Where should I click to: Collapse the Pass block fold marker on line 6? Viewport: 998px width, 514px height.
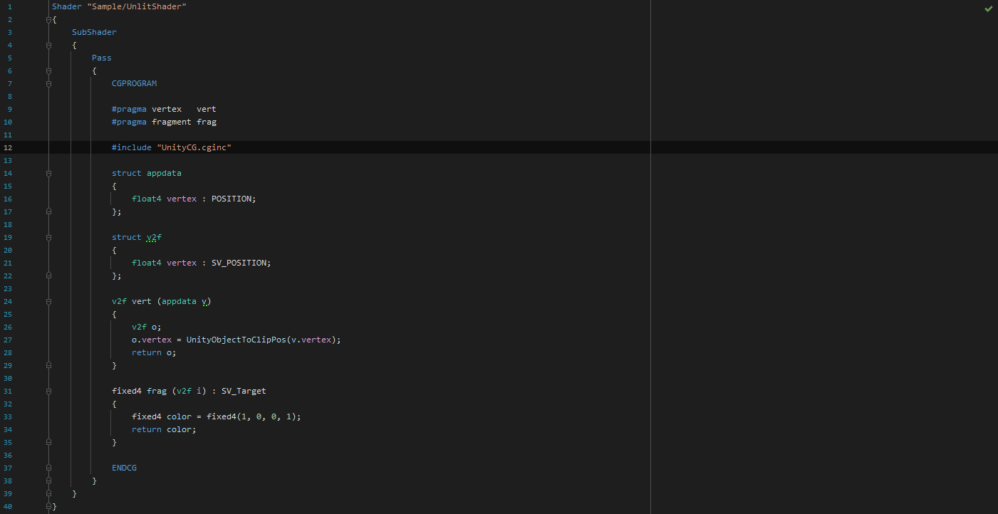(x=48, y=70)
